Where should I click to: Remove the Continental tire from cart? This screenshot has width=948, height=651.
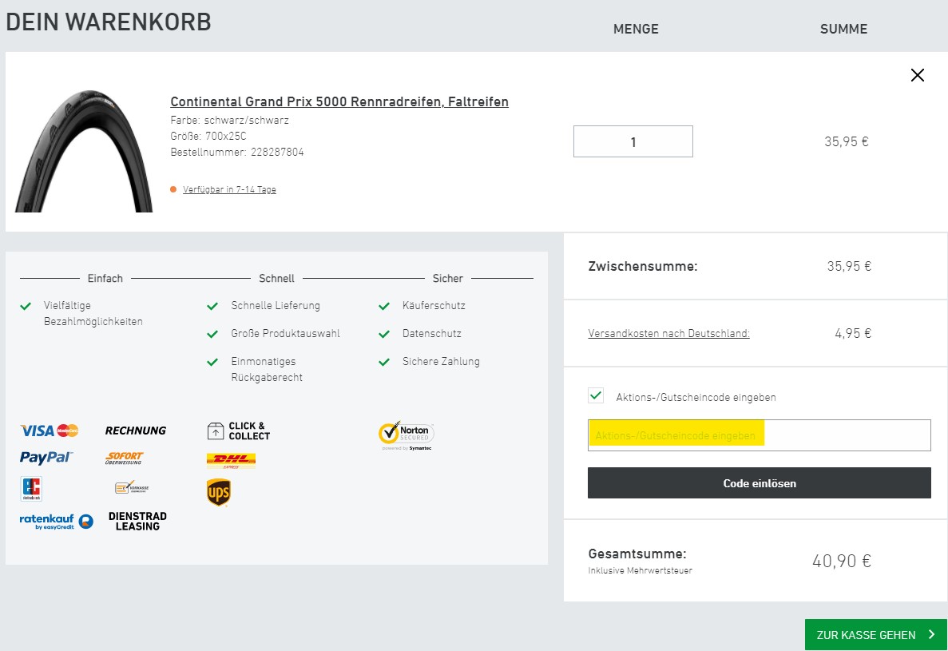[917, 75]
